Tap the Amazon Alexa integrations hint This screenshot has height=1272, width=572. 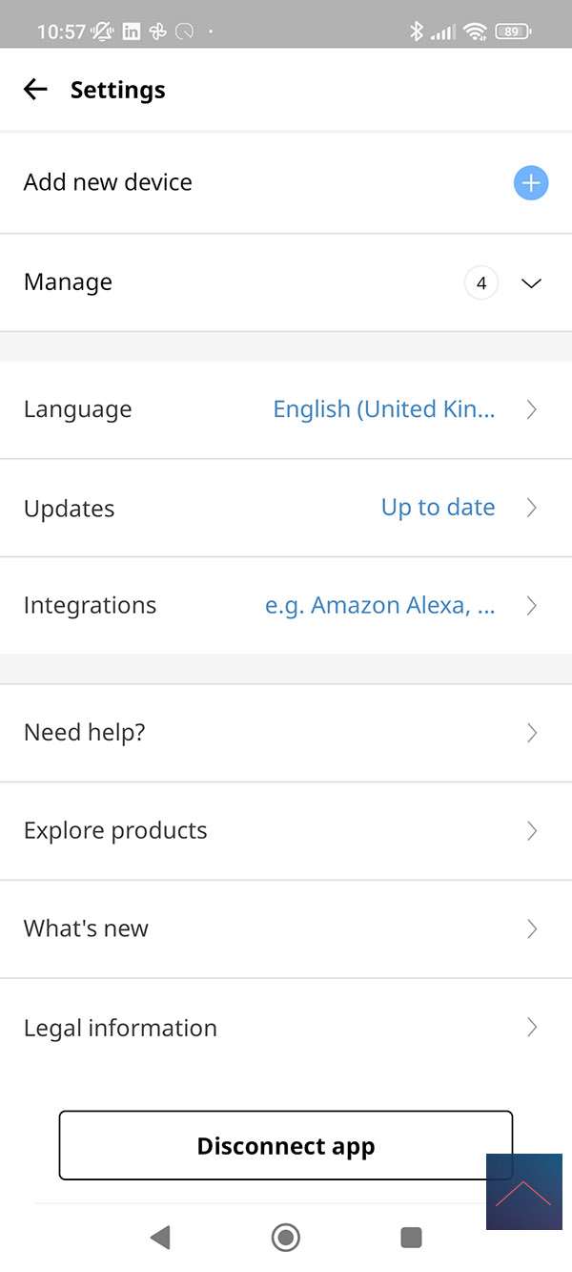click(379, 606)
